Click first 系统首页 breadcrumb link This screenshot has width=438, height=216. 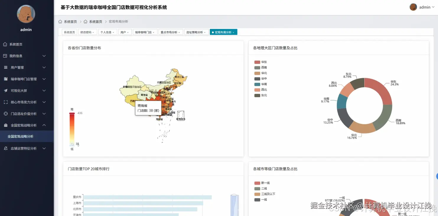(x=70, y=22)
